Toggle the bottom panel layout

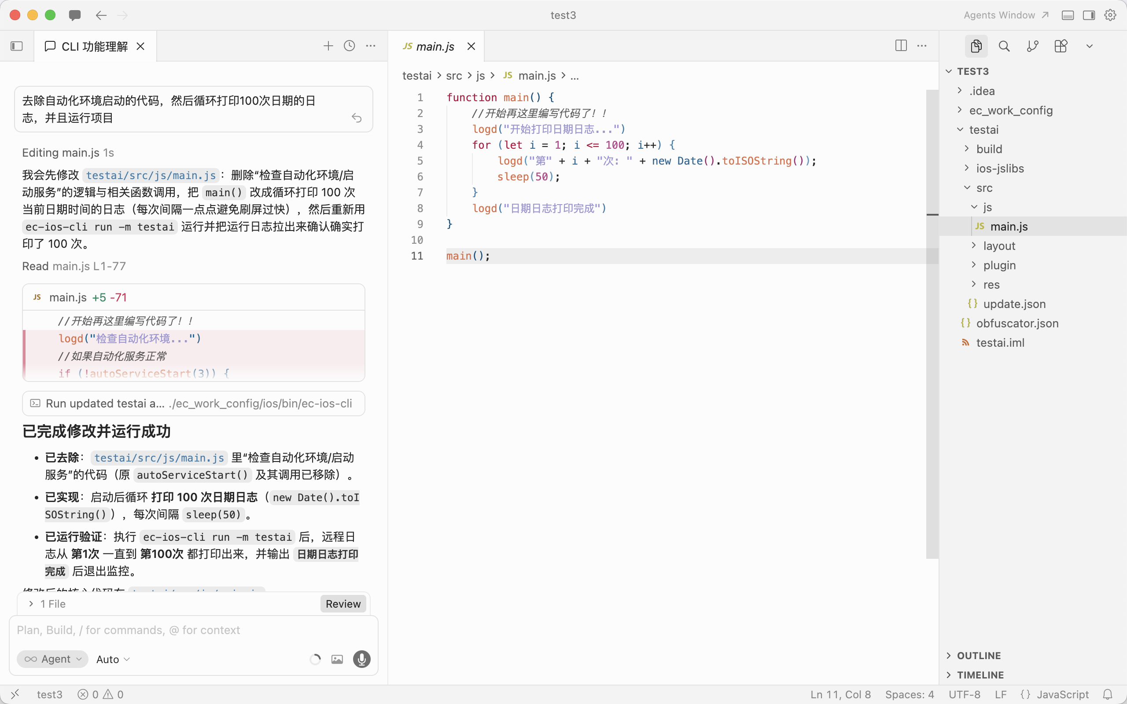[x=1068, y=15]
